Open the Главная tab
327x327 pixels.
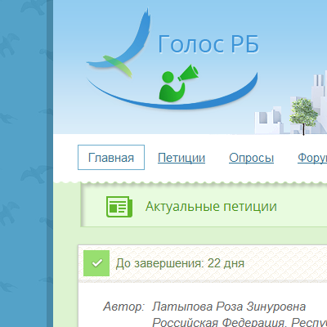point(111,158)
